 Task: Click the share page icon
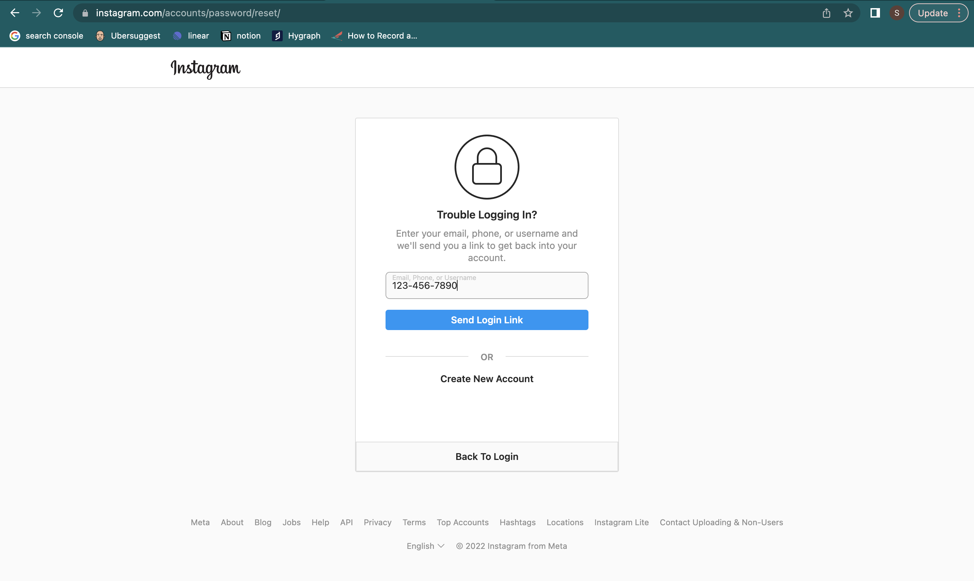(x=827, y=13)
